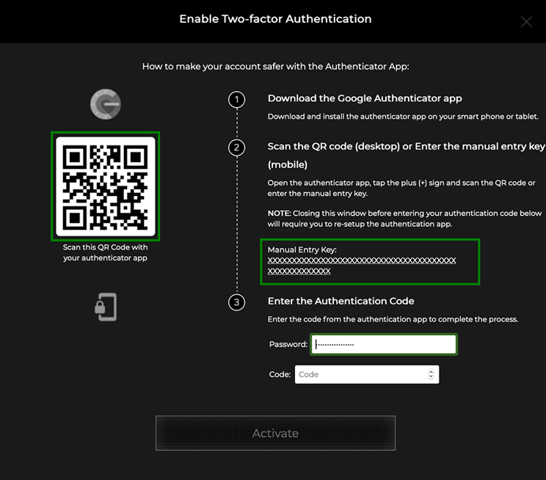The height and width of the screenshot is (480, 546).
Task: Click the NOTE about closing this window
Action: (x=404, y=219)
